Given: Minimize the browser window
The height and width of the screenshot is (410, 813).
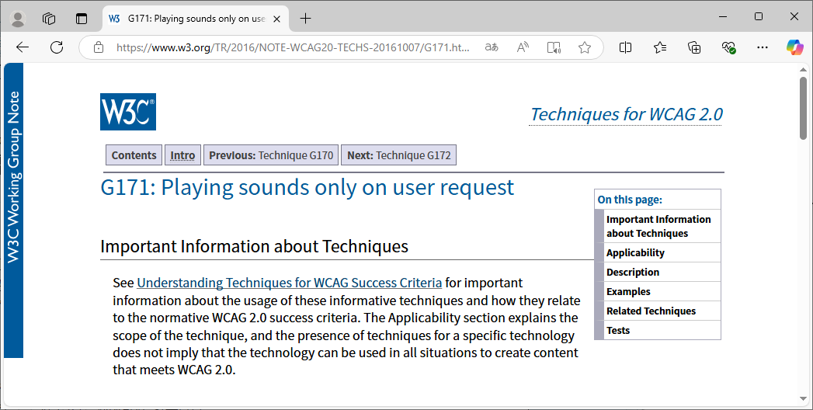Looking at the screenshot, I should (x=723, y=16).
